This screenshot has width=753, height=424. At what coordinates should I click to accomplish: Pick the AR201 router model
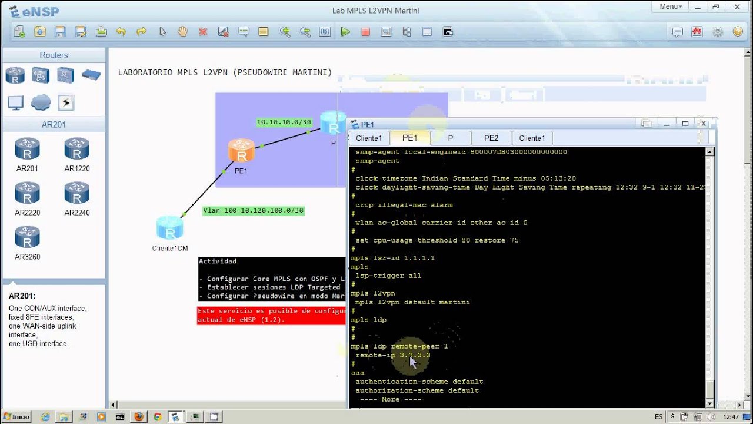click(28, 154)
